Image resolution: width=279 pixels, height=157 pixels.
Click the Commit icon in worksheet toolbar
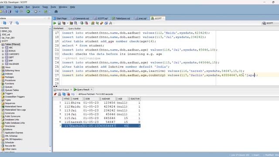point(82,23)
